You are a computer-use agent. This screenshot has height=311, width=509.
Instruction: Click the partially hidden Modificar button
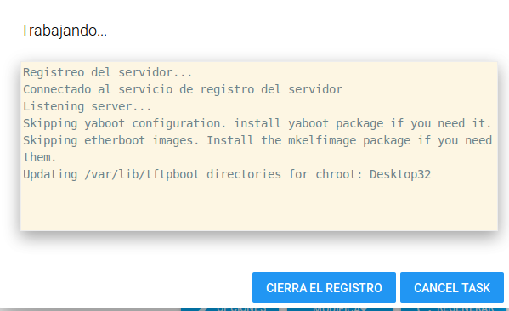[x=340, y=308]
